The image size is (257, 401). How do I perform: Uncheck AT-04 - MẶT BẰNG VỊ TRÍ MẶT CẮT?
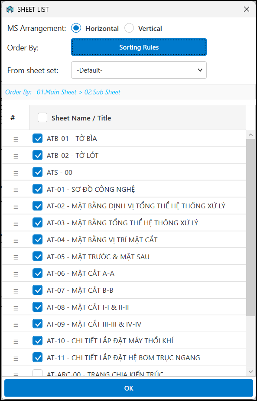click(37, 240)
